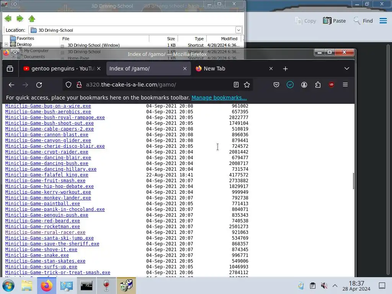The width and height of the screenshot is (392, 294).
Task: Click the Miniclip-Game-falafel_king.exe link
Action: 47,175
